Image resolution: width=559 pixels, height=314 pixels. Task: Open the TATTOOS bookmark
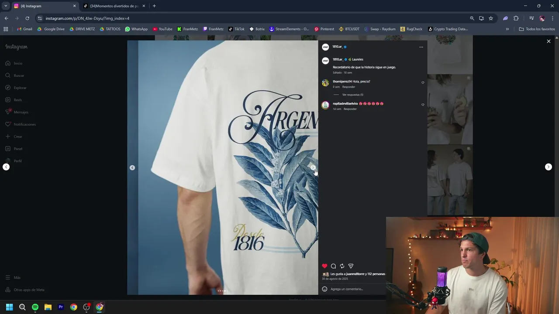(x=110, y=29)
